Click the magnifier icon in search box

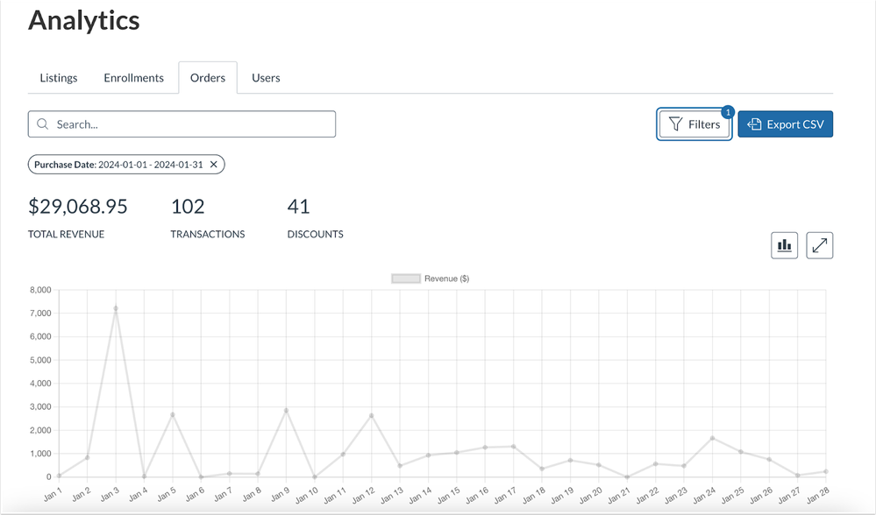tap(43, 124)
